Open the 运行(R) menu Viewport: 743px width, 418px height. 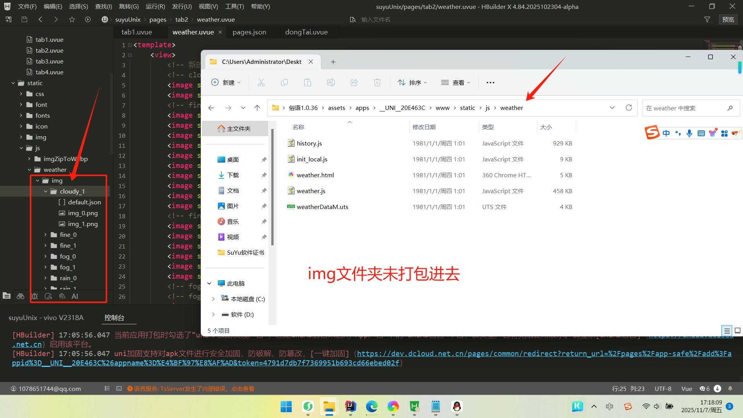(x=155, y=6)
